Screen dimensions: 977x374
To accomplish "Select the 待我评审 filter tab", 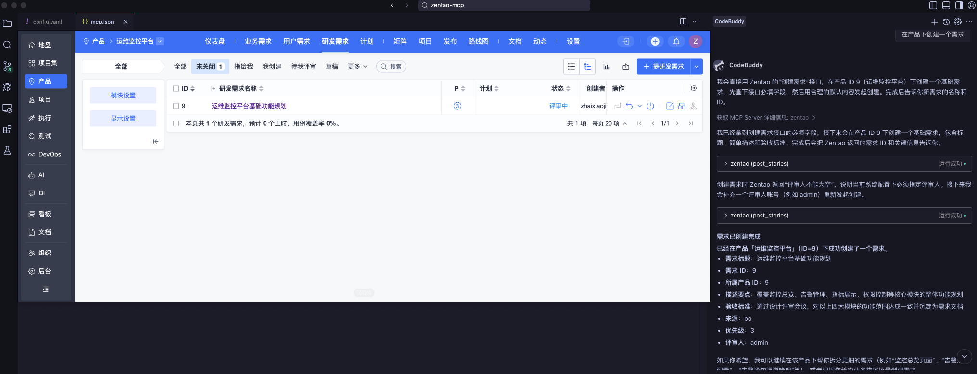I will (303, 67).
